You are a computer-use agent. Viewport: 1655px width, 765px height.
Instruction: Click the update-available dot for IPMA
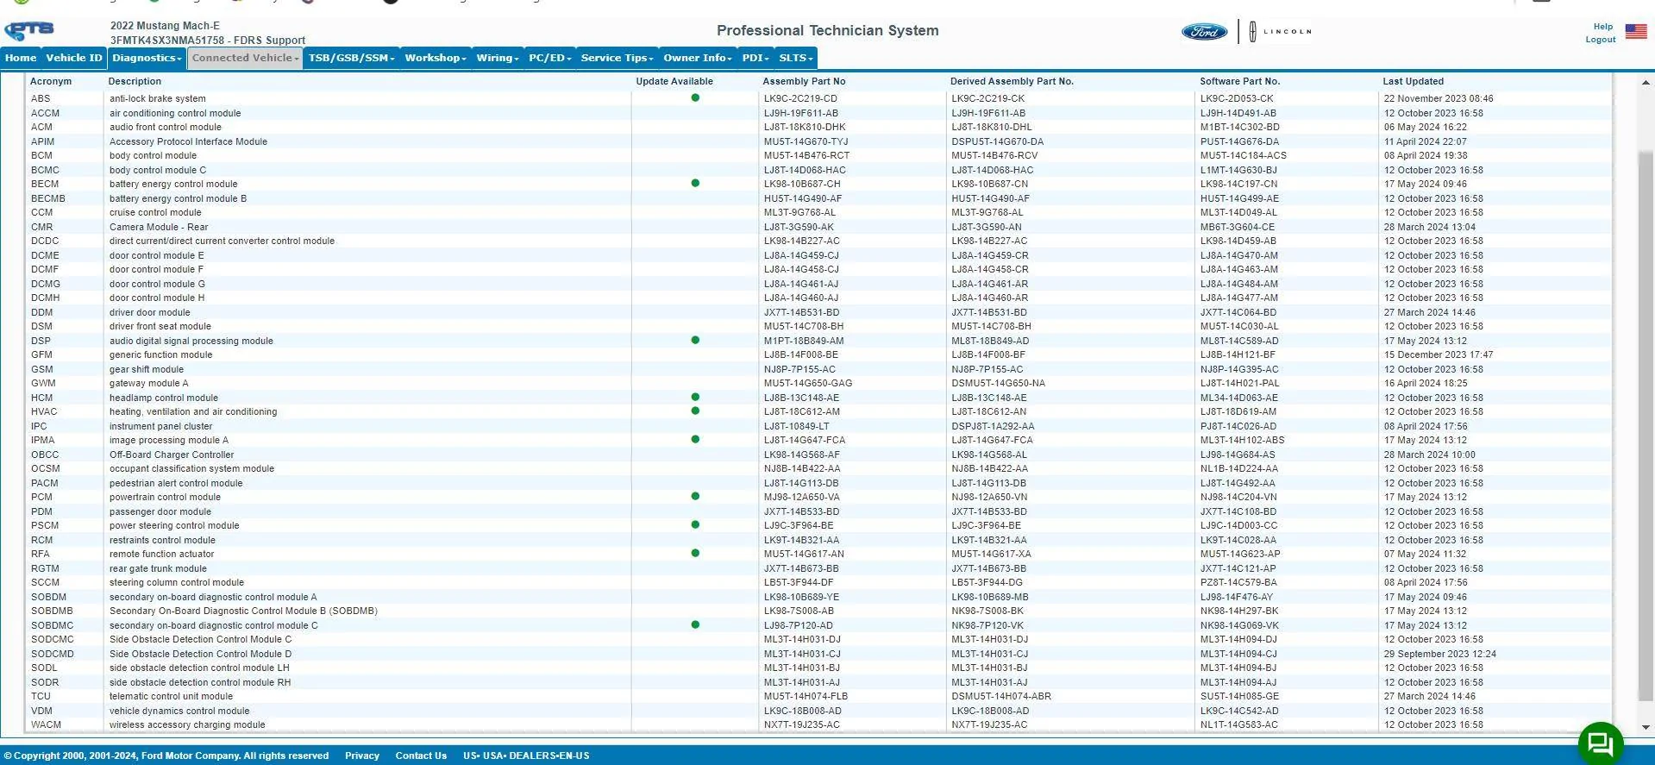(x=695, y=439)
